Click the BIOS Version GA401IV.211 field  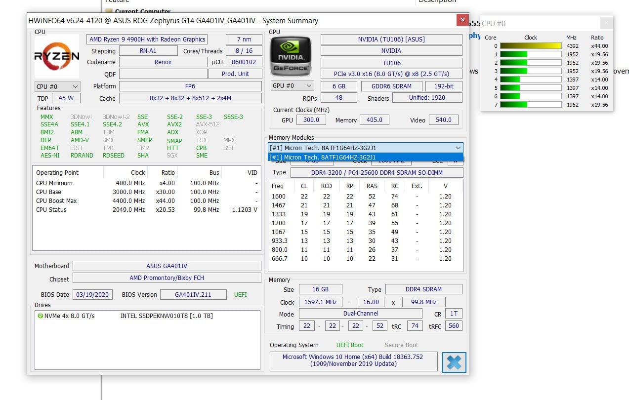coord(193,295)
